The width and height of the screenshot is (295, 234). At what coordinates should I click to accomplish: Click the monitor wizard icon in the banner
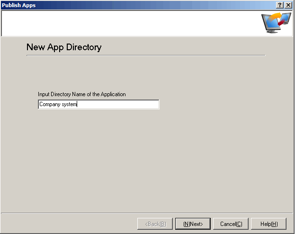click(276, 23)
